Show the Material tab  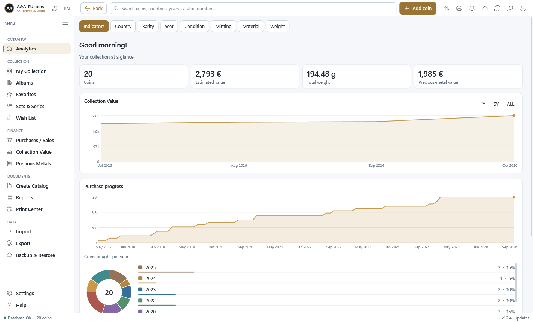251,26
